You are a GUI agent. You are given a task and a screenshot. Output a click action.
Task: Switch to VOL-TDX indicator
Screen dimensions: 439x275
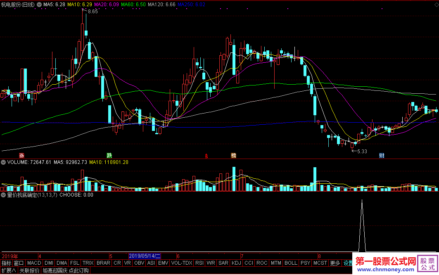[182, 263]
